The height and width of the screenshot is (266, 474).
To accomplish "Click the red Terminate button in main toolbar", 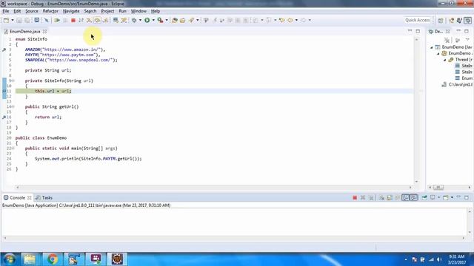I will 73,20.
